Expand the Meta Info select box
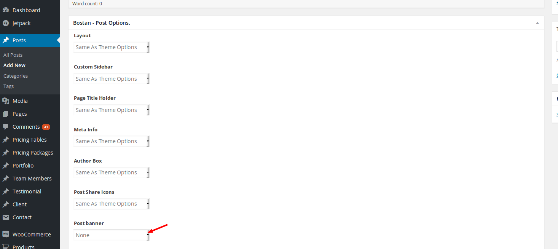This screenshot has height=249, width=558. click(x=112, y=141)
